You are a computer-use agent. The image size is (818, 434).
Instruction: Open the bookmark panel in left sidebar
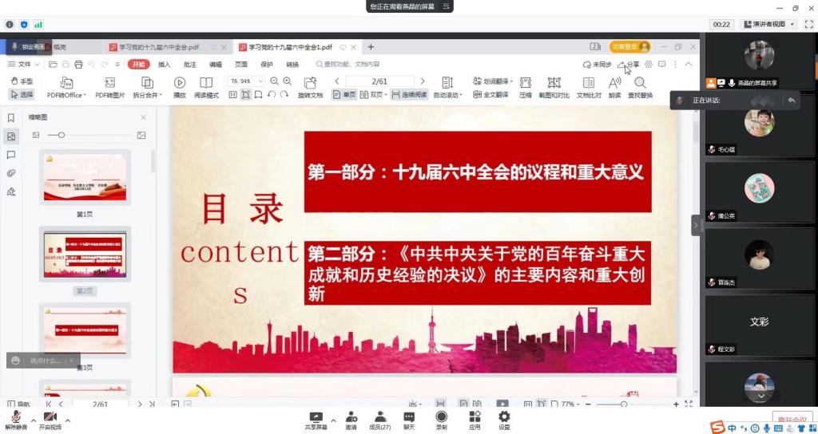(x=11, y=117)
